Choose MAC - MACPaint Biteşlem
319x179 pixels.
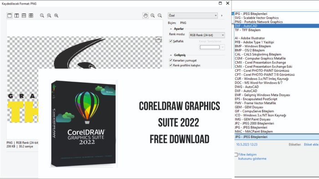point(254,131)
